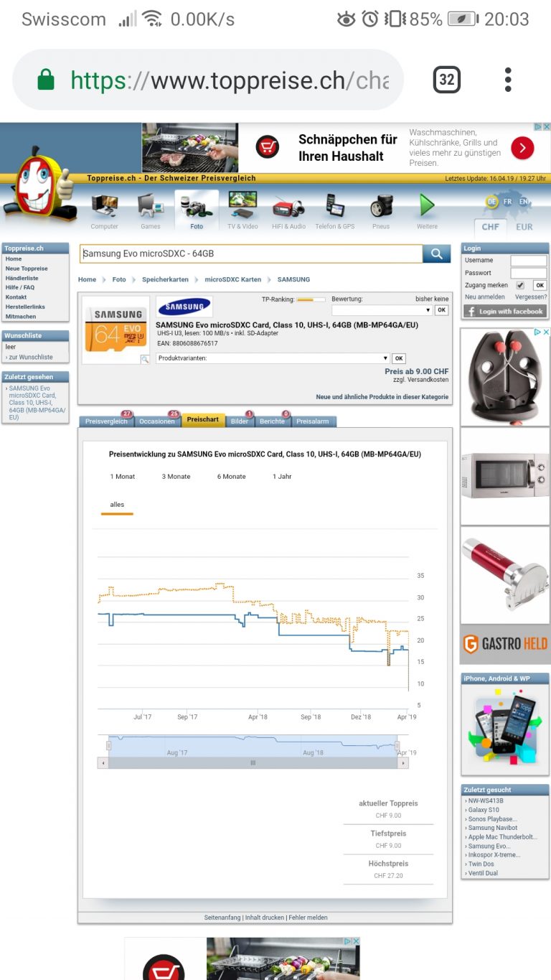This screenshot has width=551, height=980.
Task: Select EUR currency tab
Action: pyautogui.click(x=524, y=227)
